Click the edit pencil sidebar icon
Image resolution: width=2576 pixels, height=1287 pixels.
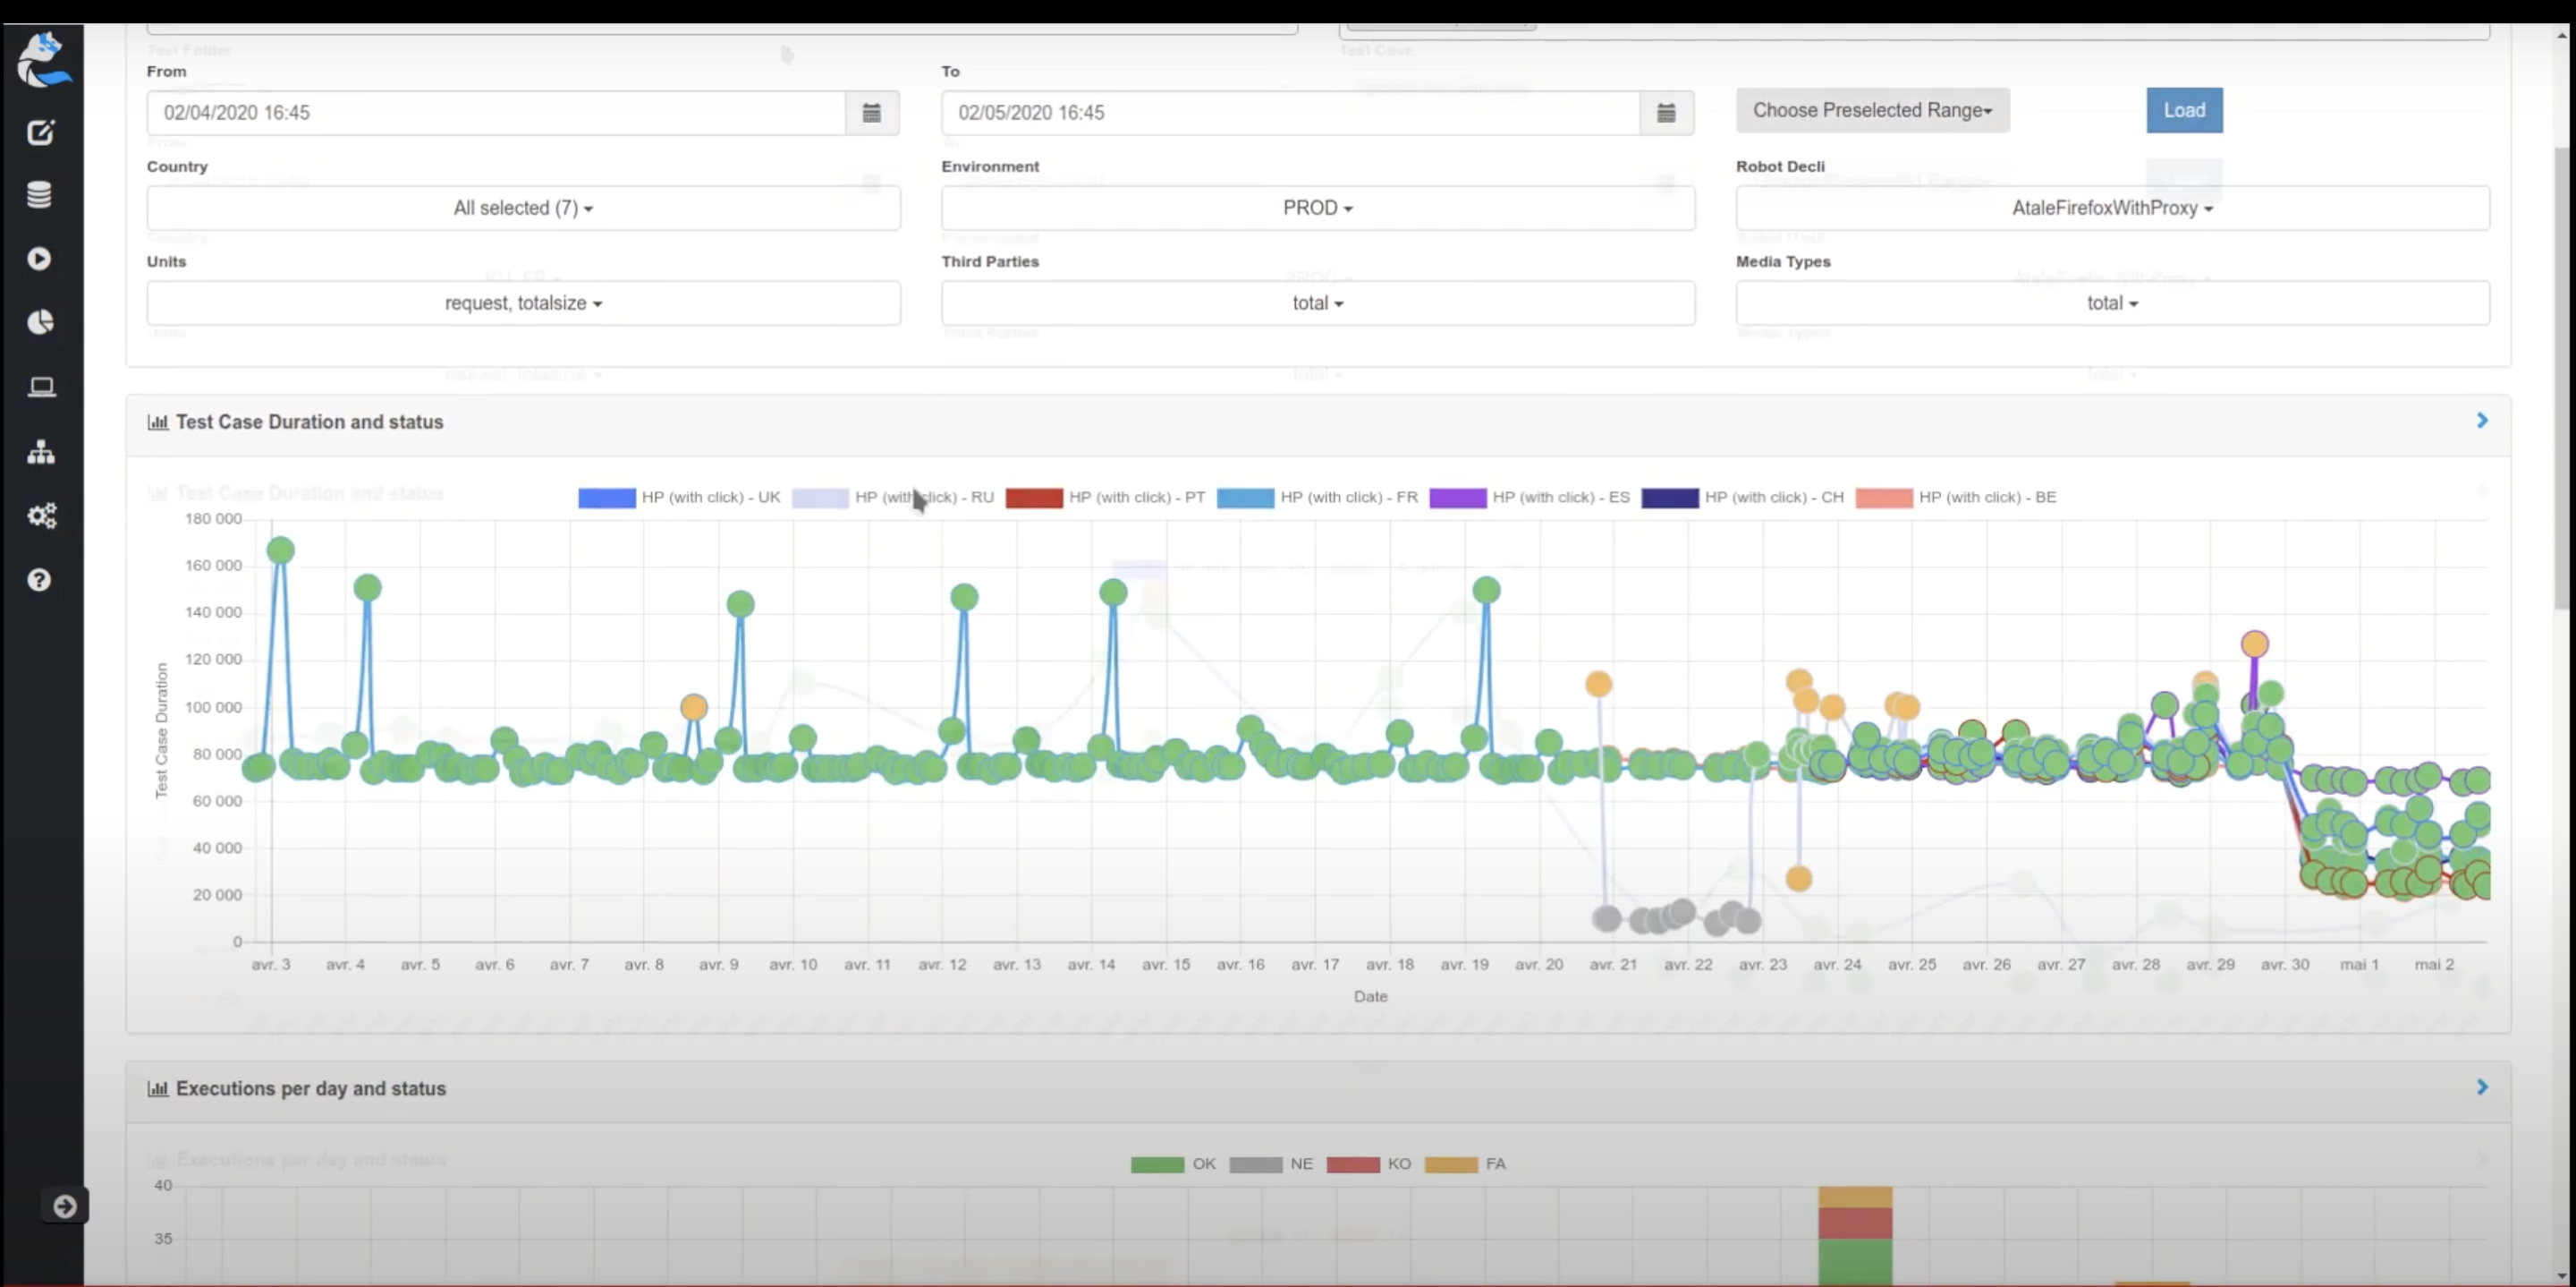coord(40,132)
